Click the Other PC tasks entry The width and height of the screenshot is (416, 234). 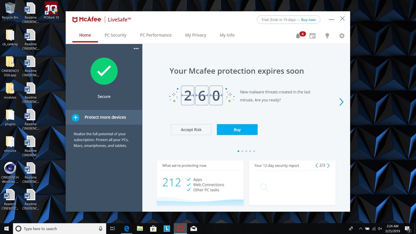click(206, 190)
